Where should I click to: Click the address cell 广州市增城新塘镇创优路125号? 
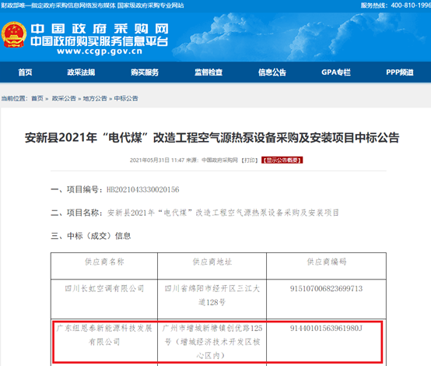pyautogui.click(x=212, y=342)
